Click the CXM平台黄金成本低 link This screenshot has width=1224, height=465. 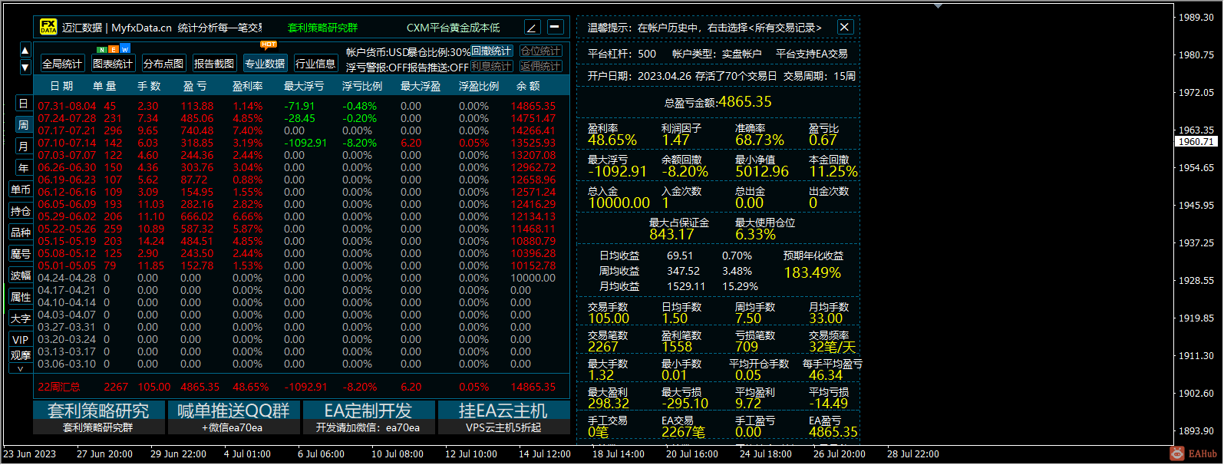click(453, 28)
